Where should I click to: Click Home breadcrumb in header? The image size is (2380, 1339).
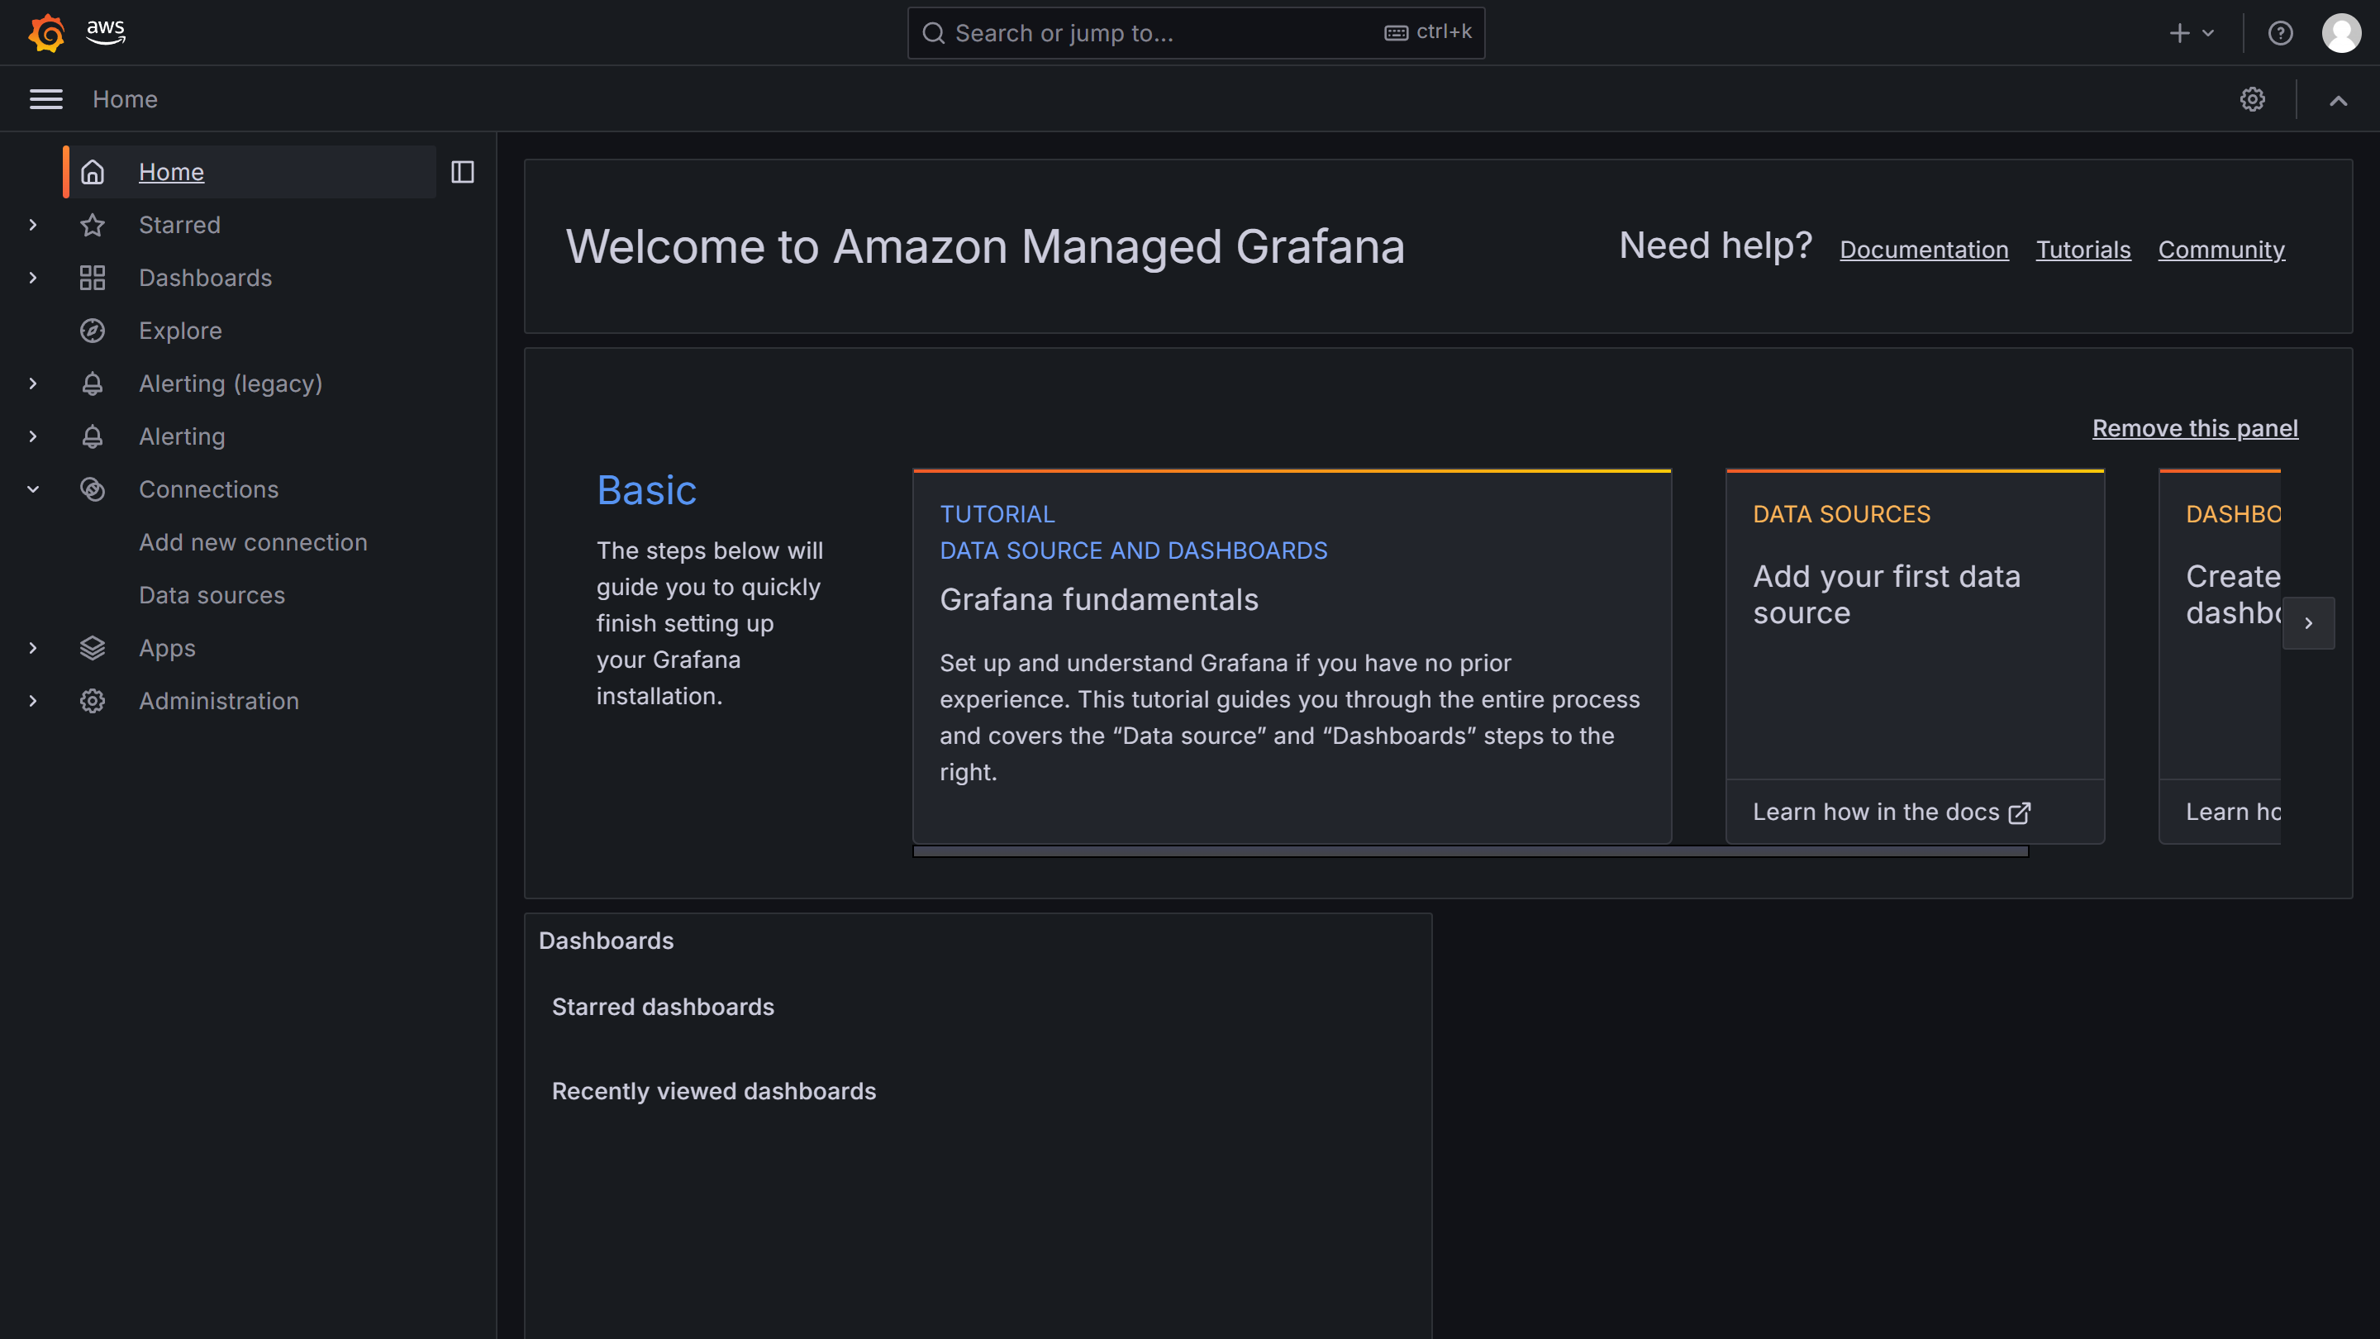click(125, 99)
